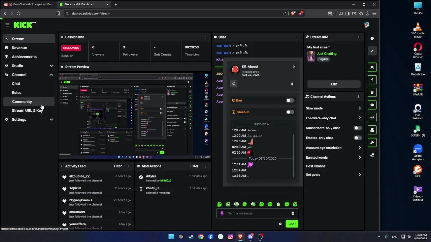This screenshot has height=242, width=431.
Task: Select the first green emote in quick row
Action: click(220, 204)
